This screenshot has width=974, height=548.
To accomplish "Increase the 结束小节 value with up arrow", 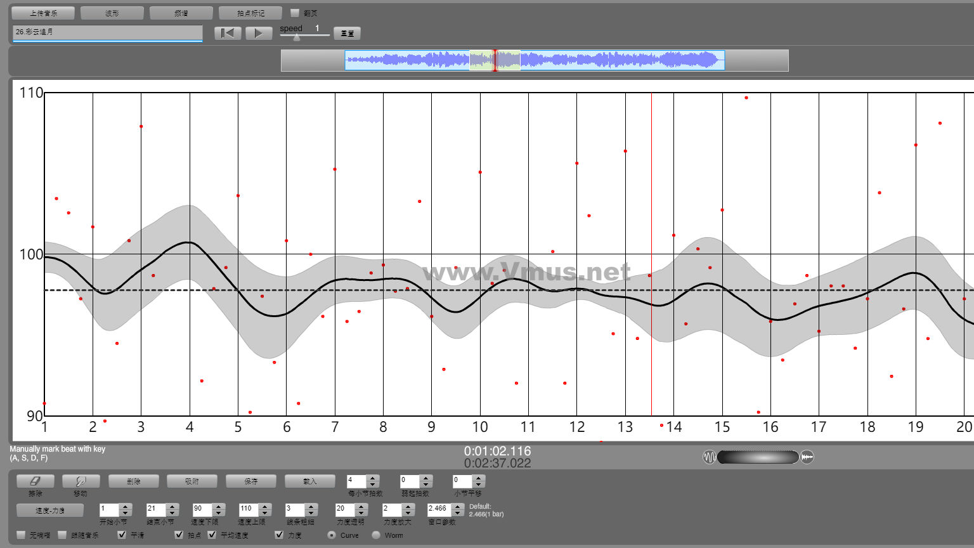I will [x=172, y=506].
